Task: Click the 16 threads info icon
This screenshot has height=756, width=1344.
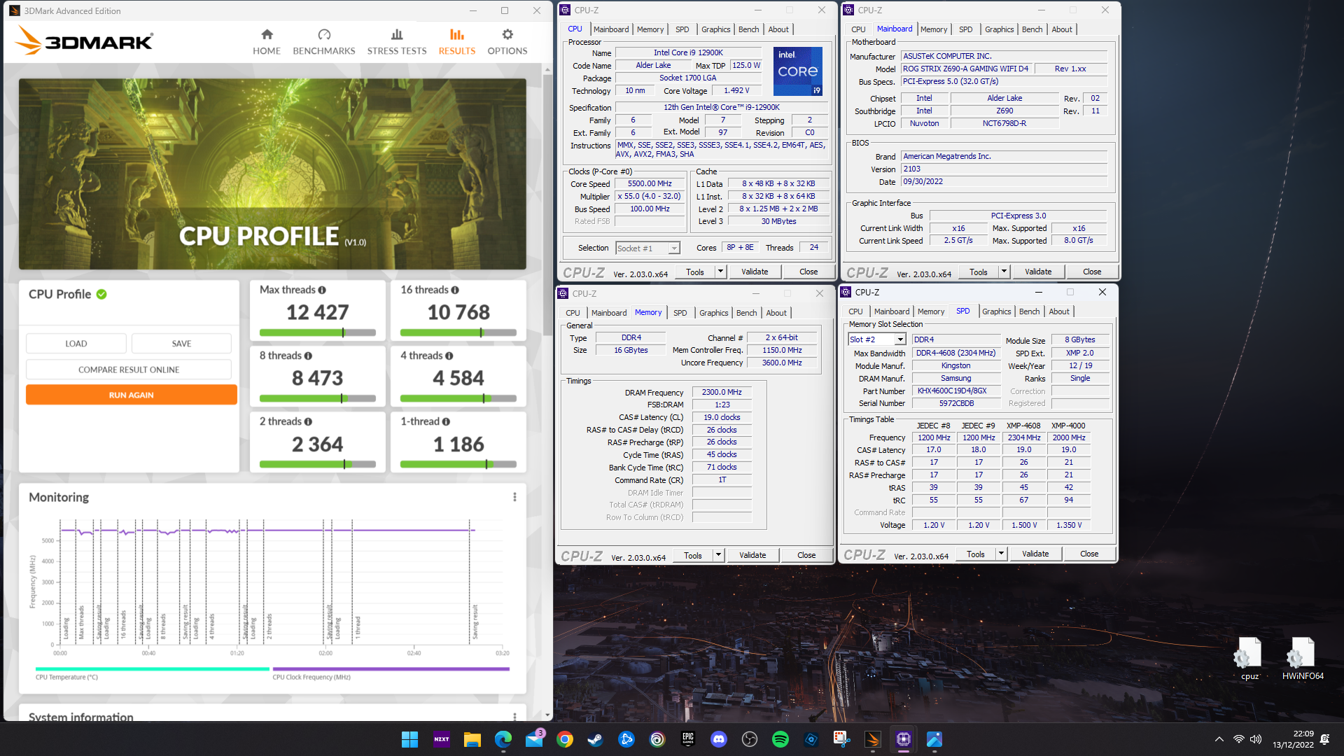Action: coord(455,290)
